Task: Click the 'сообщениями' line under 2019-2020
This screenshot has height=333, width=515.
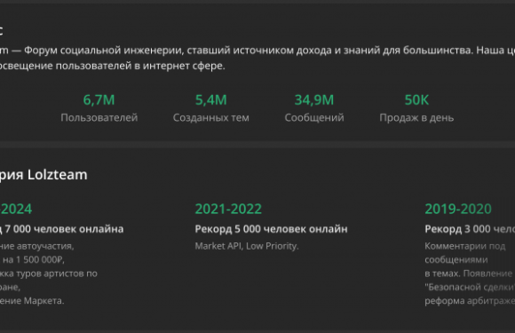Action: 456,260
